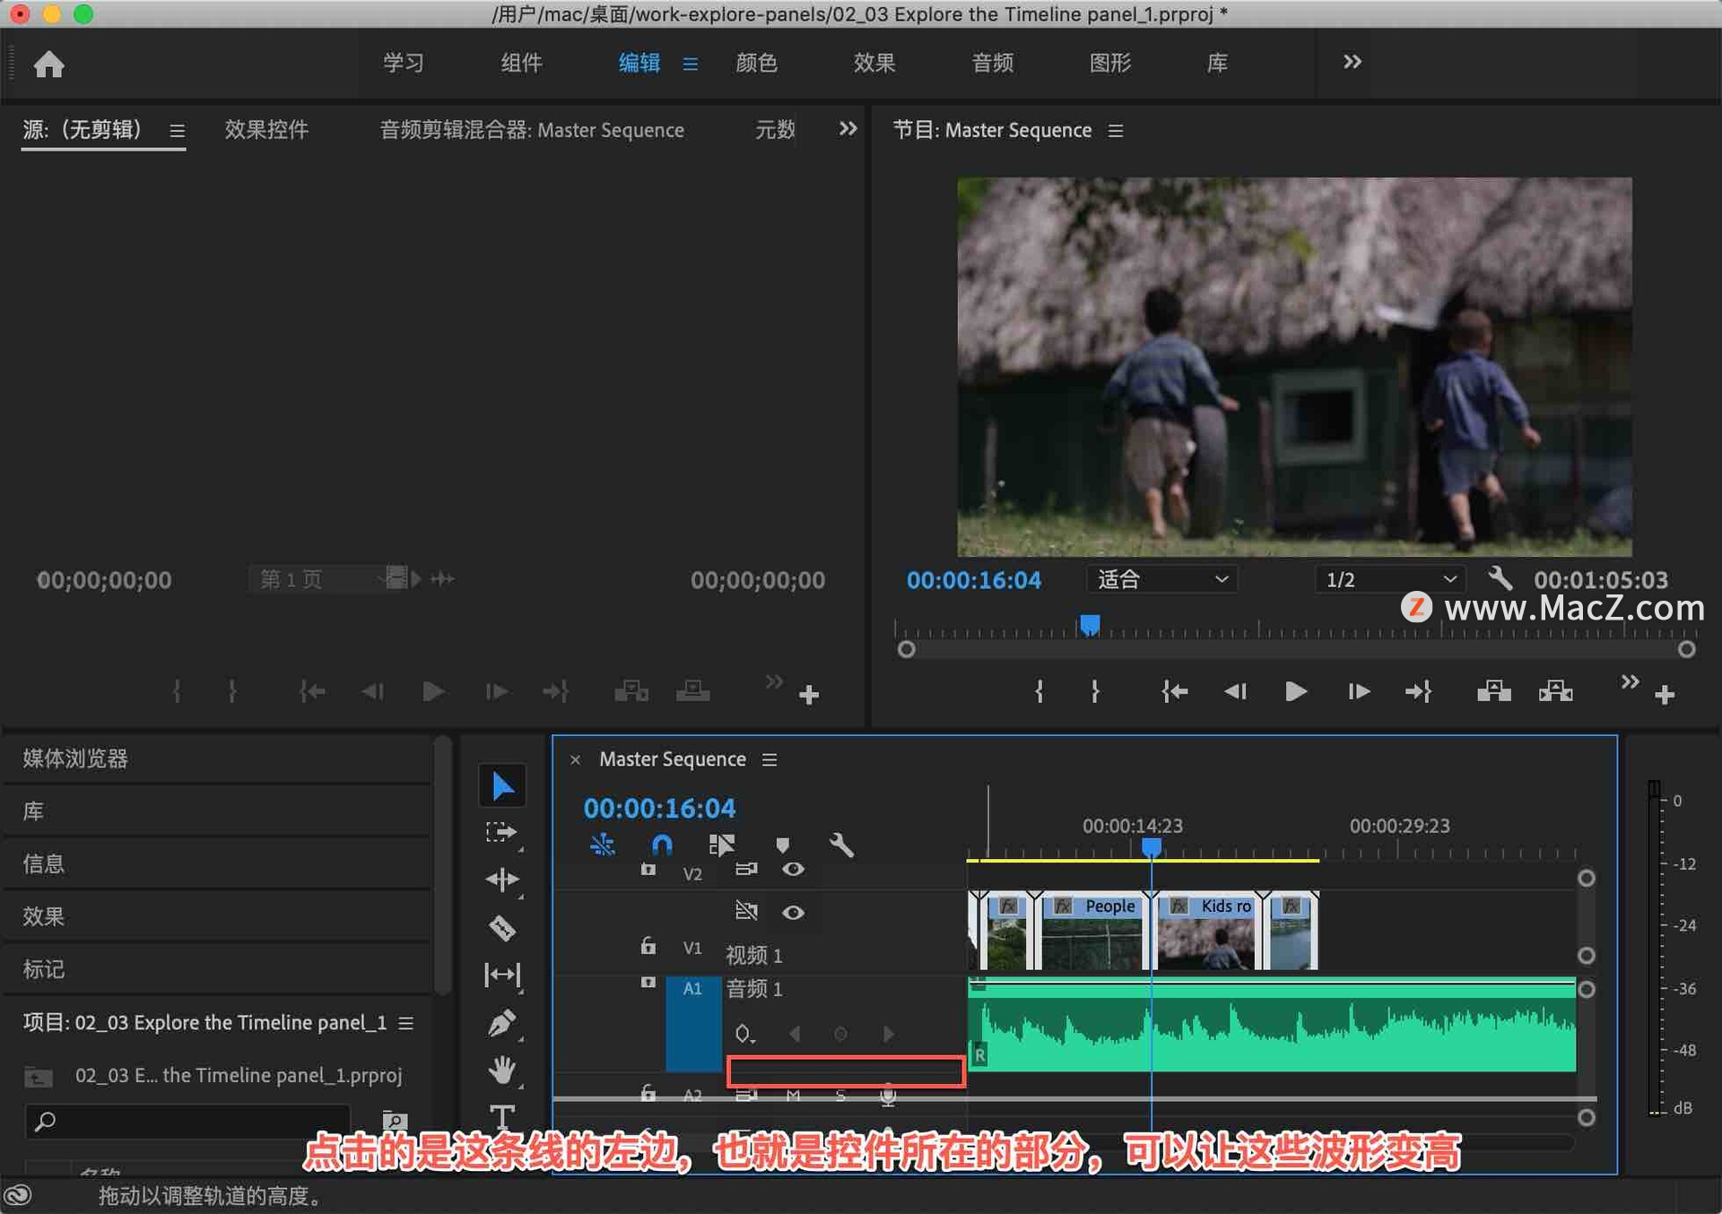Go to In point in Program Monitor
This screenshot has width=1722, height=1214.
[x=1173, y=691]
